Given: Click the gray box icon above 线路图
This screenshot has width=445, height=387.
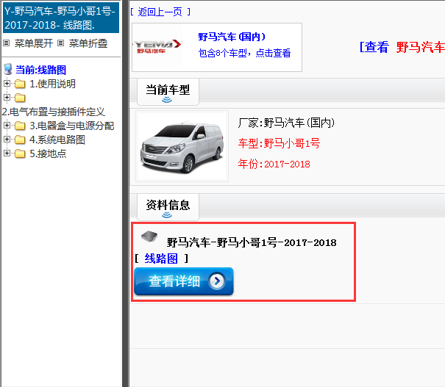Looking at the screenshot, I should [x=149, y=236].
